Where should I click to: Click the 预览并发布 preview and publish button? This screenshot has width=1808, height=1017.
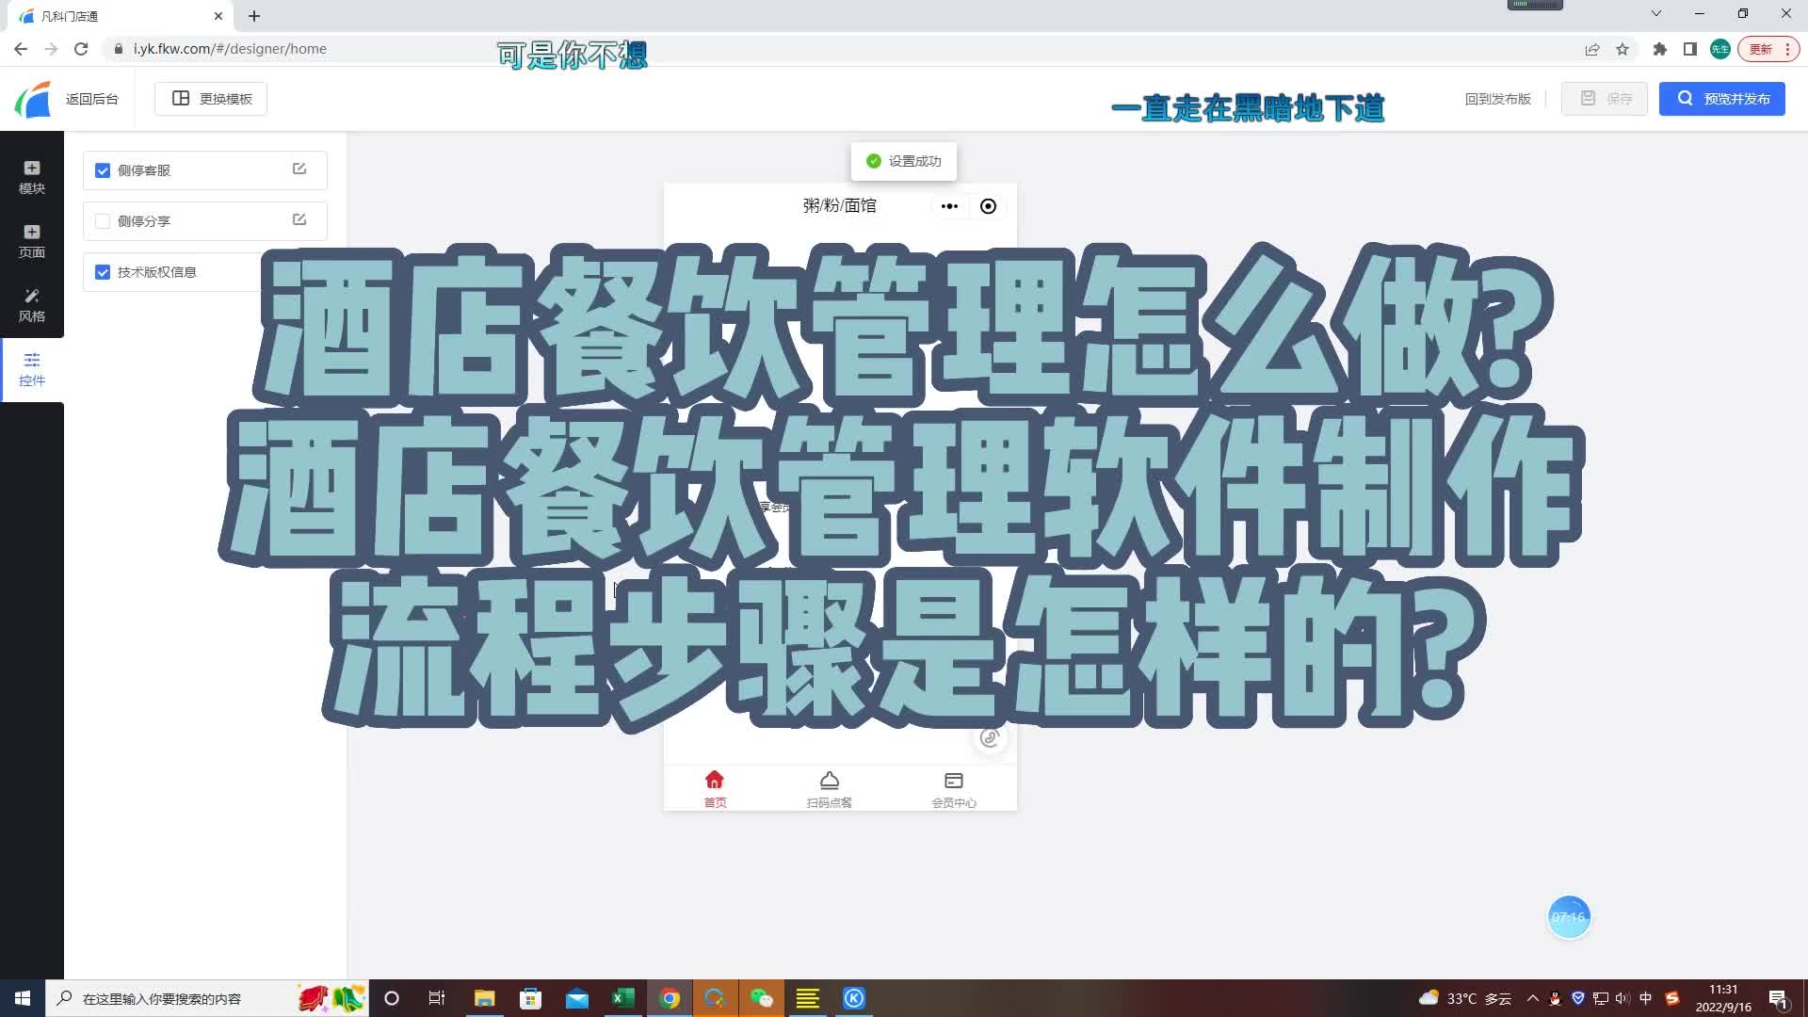(x=1721, y=99)
